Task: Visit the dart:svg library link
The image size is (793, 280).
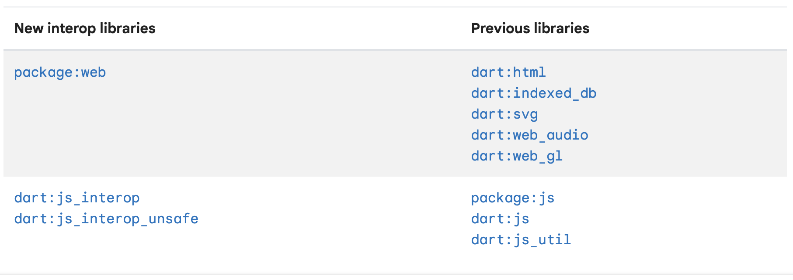Action: (504, 114)
